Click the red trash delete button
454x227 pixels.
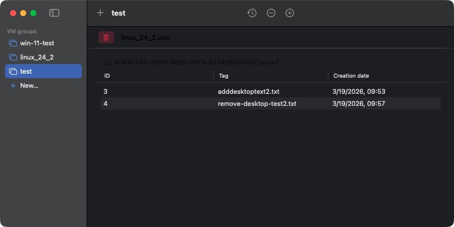click(106, 37)
